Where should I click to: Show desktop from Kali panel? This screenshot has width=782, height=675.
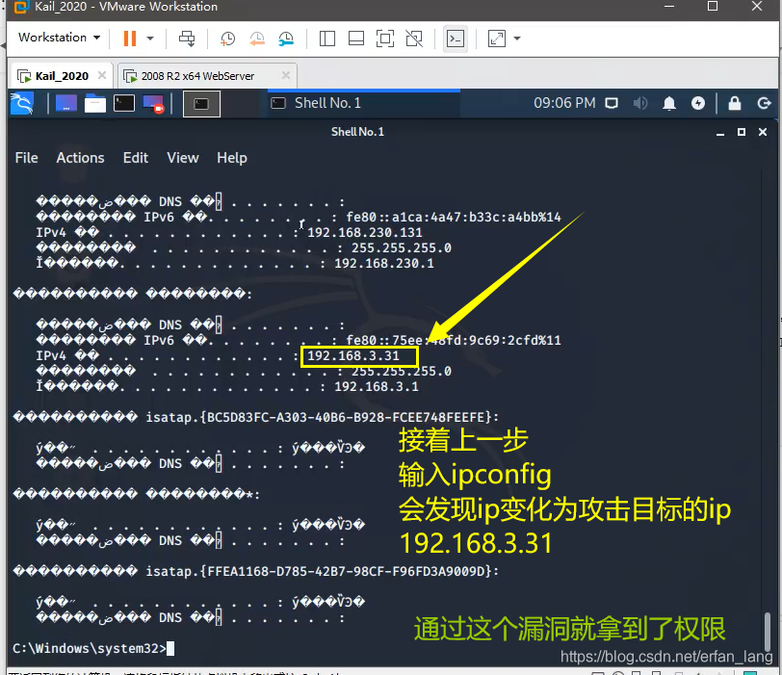pos(65,104)
